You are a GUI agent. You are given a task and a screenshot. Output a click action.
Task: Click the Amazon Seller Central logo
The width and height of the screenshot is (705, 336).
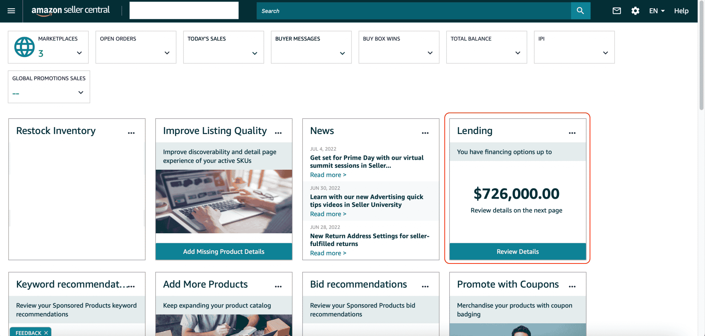tap(71, 11)
